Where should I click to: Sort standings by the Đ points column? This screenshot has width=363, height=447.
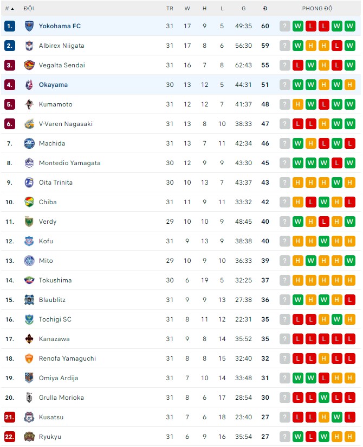(265, 9)
